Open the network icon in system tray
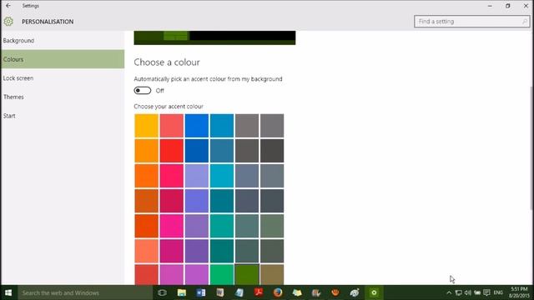 tap(458, 292)
